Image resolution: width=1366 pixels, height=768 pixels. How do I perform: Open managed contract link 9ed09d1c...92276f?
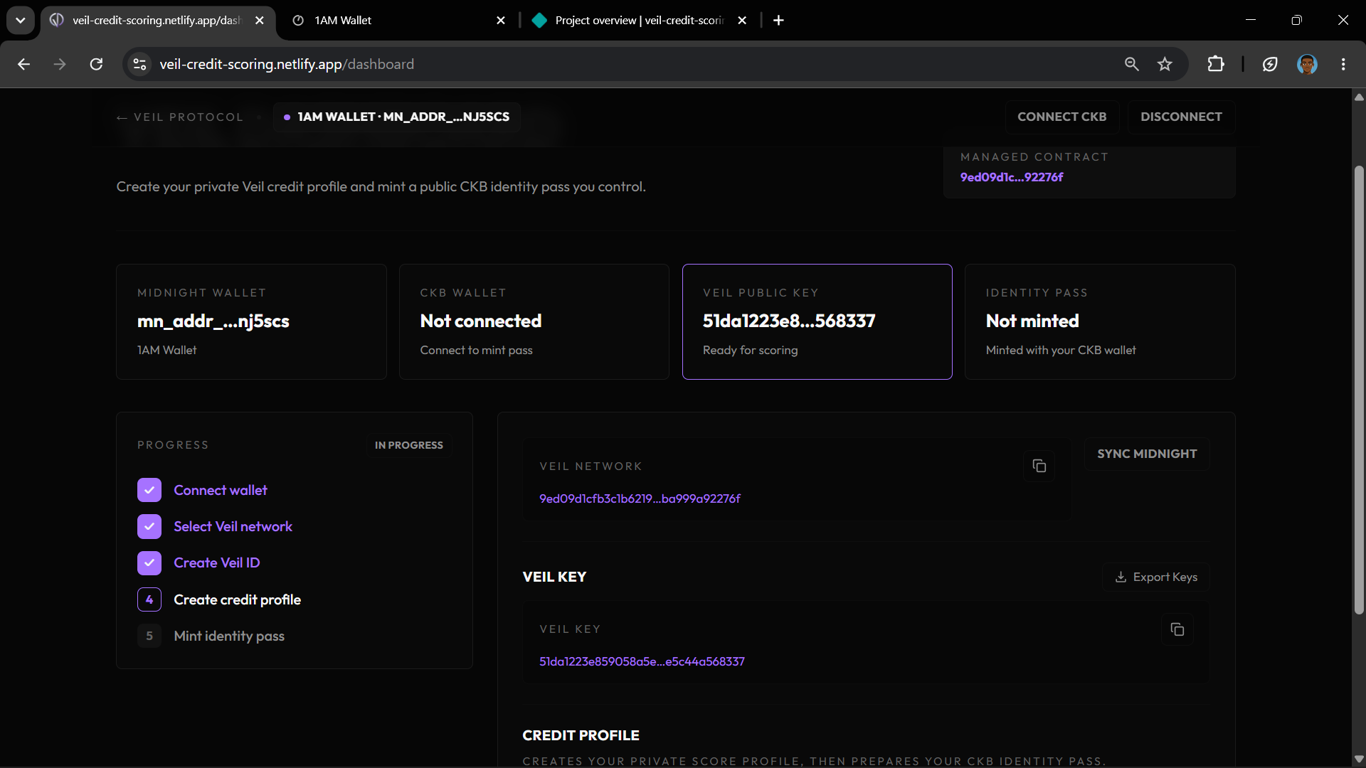[x=1011, y=177]
